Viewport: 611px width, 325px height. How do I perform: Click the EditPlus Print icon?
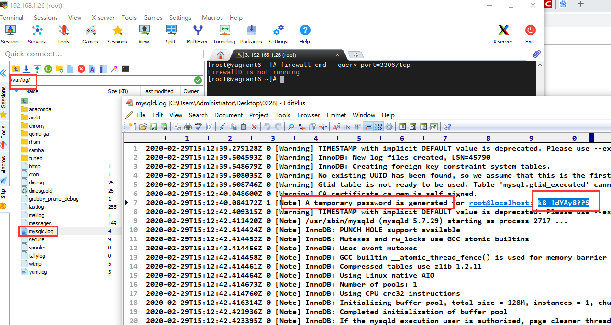click(x=188, y=127)
